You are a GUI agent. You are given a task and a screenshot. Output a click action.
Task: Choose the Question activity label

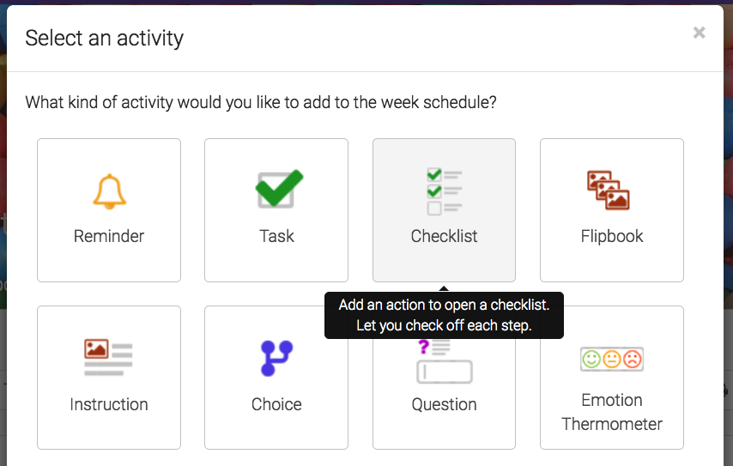click(444, 404)
